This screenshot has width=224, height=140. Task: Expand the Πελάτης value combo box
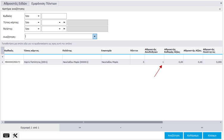(60, 29)
